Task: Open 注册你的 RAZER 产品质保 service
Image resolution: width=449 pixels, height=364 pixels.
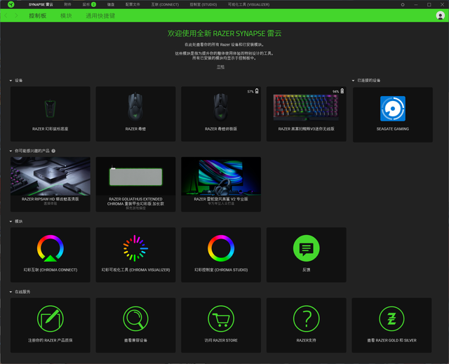Action: pos(51,325)
